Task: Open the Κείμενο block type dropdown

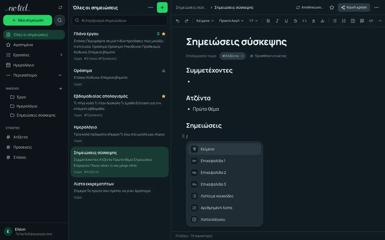Action: pyautogui.click(x=205, y=21)
